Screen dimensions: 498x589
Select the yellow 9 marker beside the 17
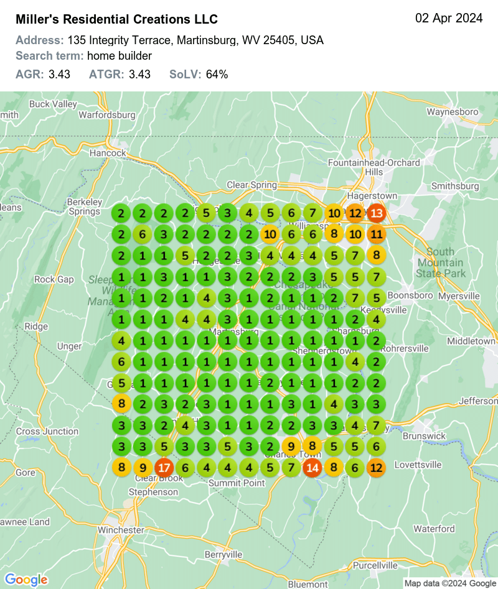(x=143, y=467)
